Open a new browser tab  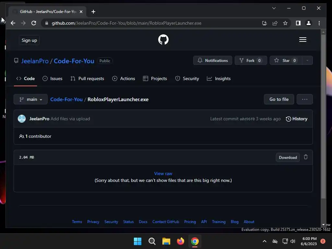(93, 12)
